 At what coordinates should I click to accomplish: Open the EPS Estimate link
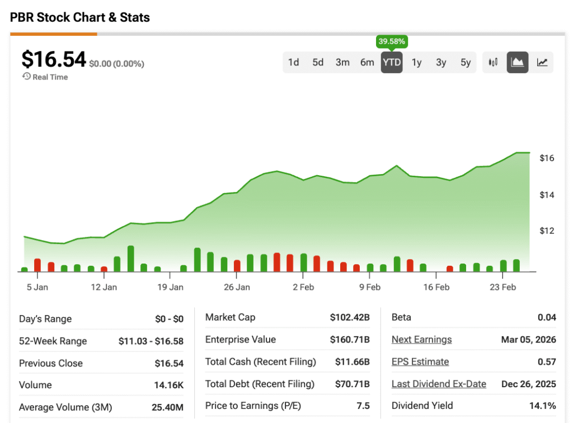click(420, 361)
